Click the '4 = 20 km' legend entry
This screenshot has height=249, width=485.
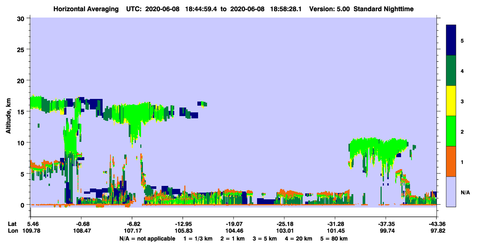[x=300, y=239]
